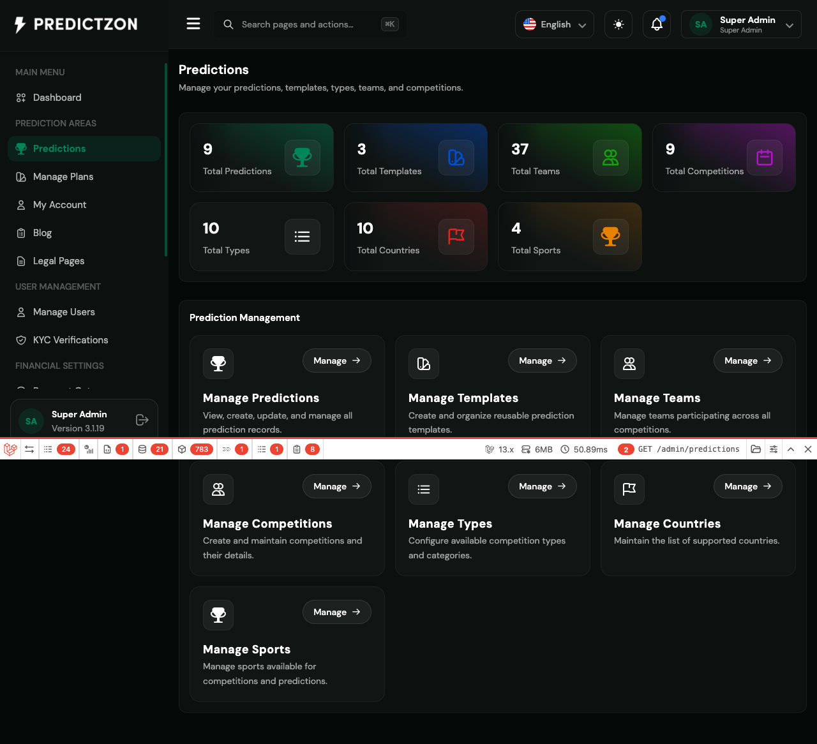Click Manage button for Manage Countries
This screenshot has height=744, width=817.
[x=748, y=486]
